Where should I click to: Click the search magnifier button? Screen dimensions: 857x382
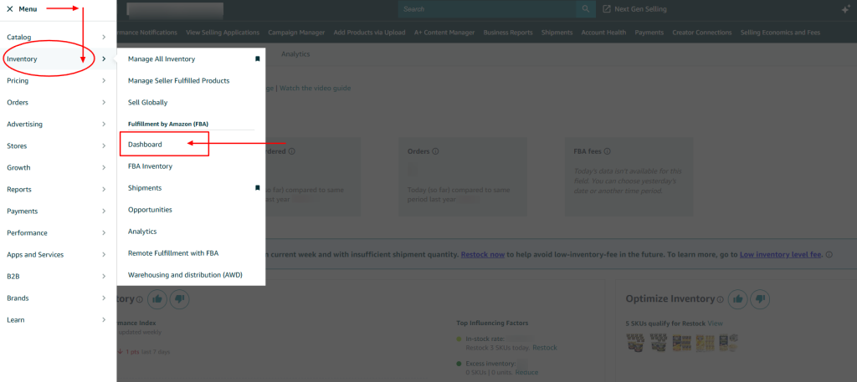tap(585, 9)
